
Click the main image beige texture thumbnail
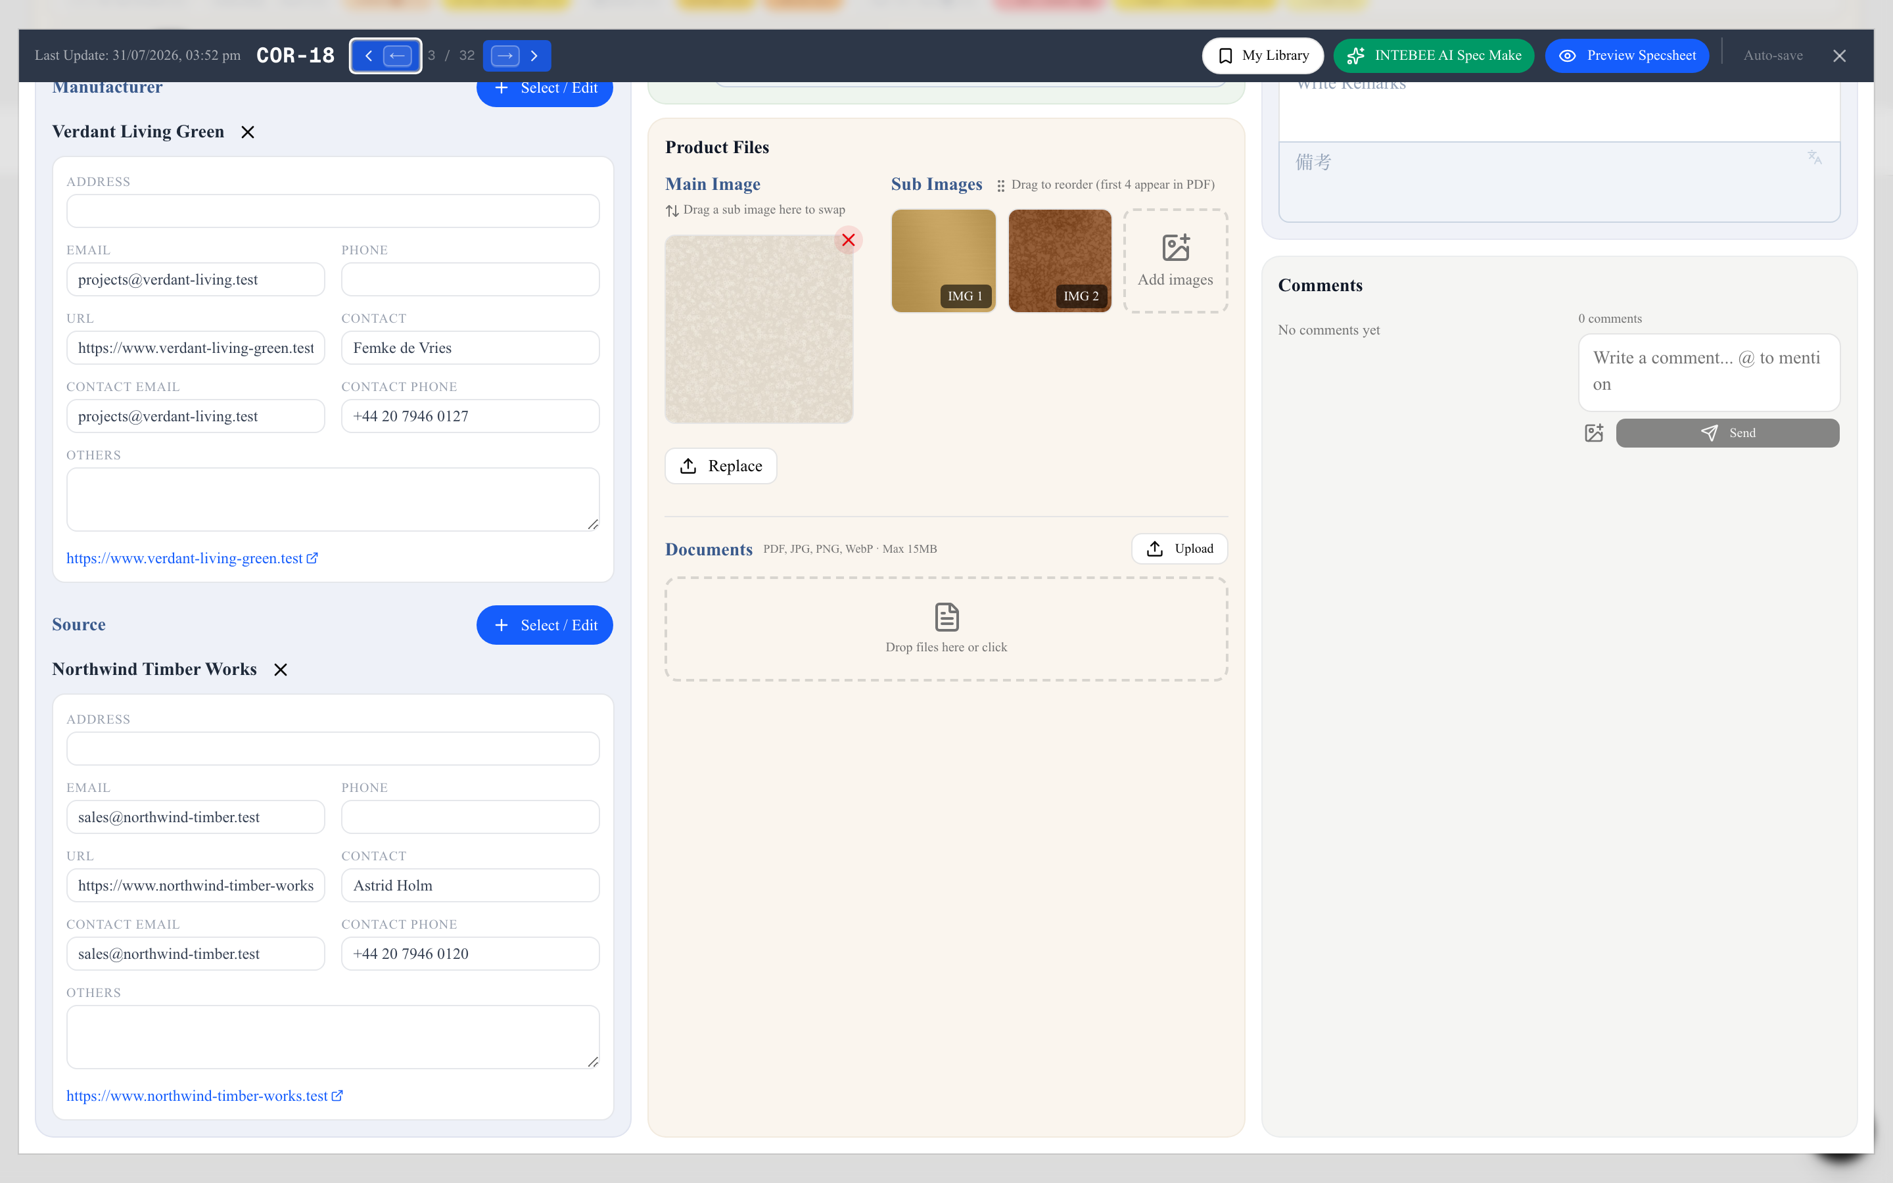click(x=759, y=329)
